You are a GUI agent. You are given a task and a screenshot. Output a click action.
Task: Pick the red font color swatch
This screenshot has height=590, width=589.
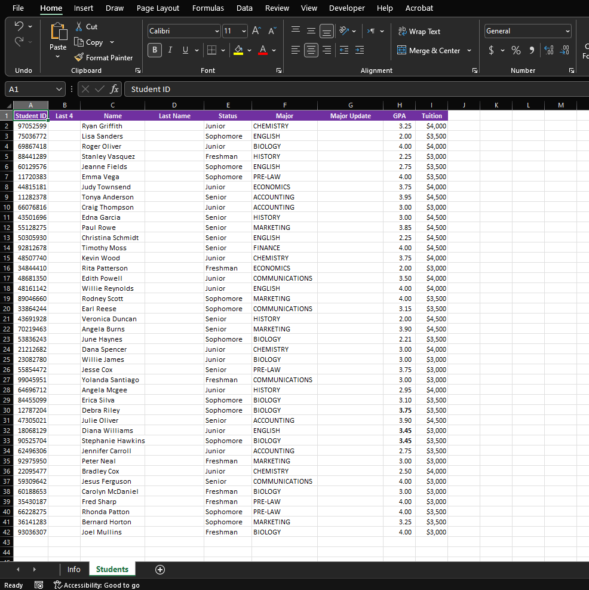[x=263, y=53]
